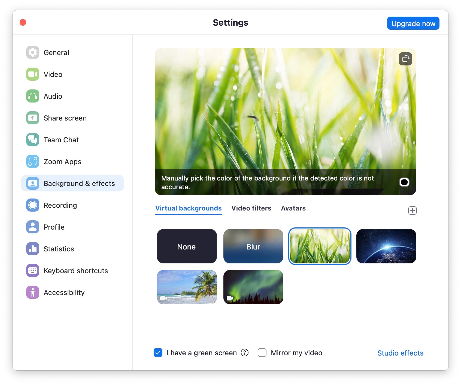Open Statistics bar chart icon
Image resolution: width=461 pixels, height=385 pixels.
pyautogui.click(x=33, y=249)
